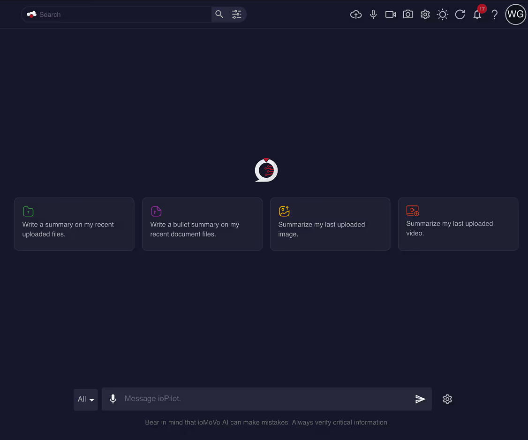Click the yellow image upload icon
This screenshot has height=440, width=528.
click(284, 211)
